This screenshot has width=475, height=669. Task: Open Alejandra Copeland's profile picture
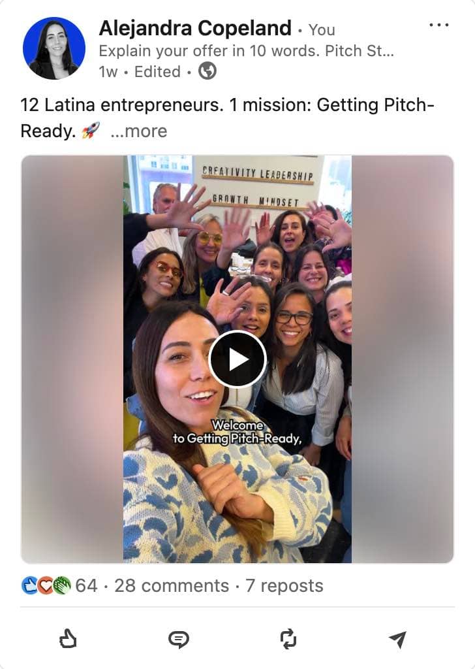tap(54, 48)
